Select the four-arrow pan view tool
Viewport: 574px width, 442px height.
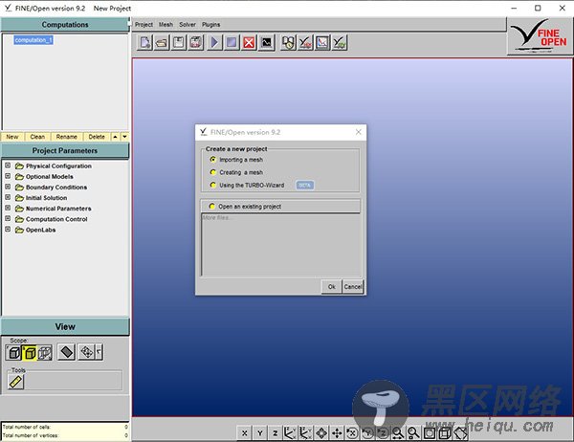pyautogui.click(x=337, y=433)
